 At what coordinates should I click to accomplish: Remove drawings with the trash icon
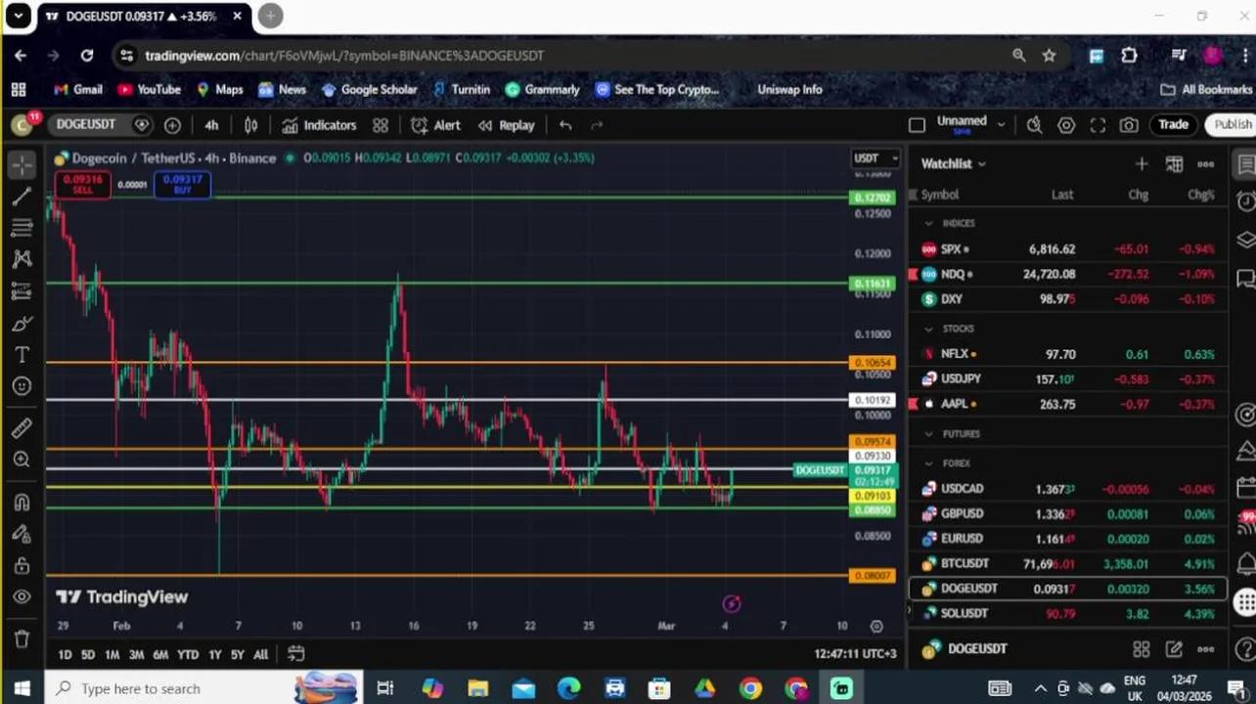pos(22,638)
